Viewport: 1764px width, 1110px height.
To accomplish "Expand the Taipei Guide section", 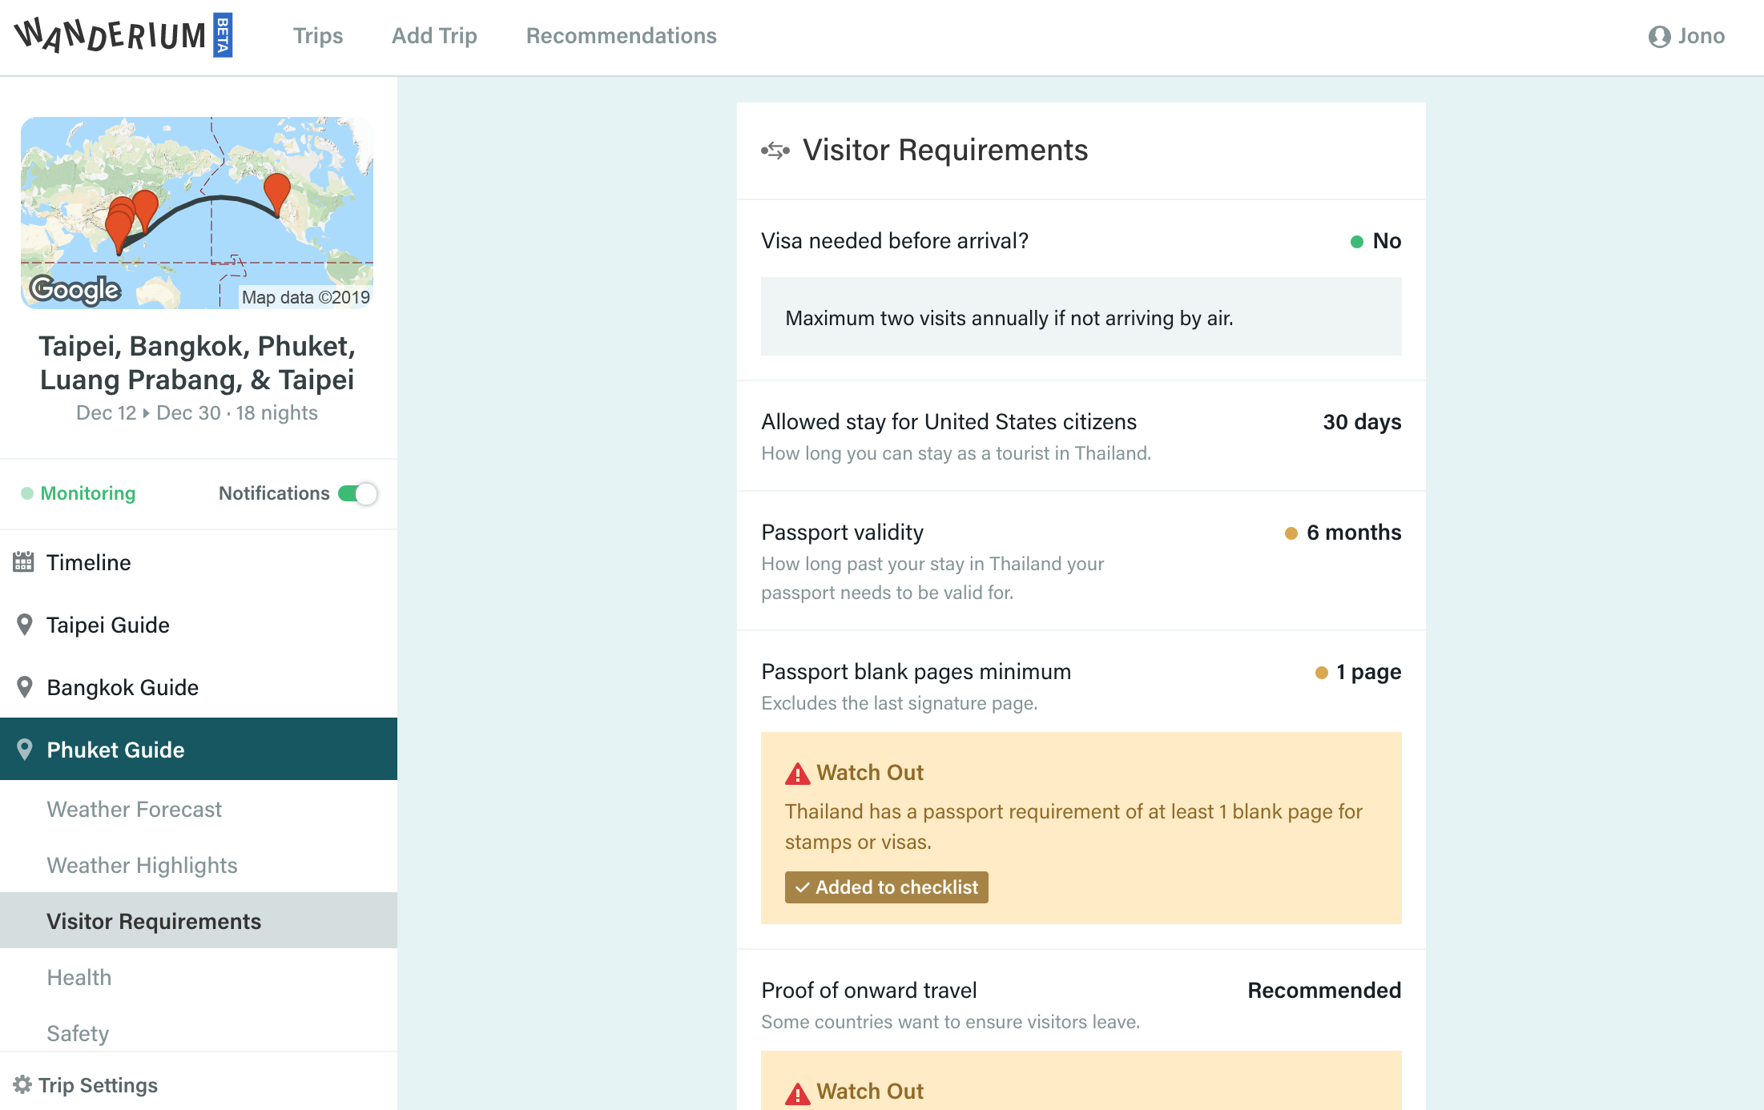I will (x=107, y=625).
